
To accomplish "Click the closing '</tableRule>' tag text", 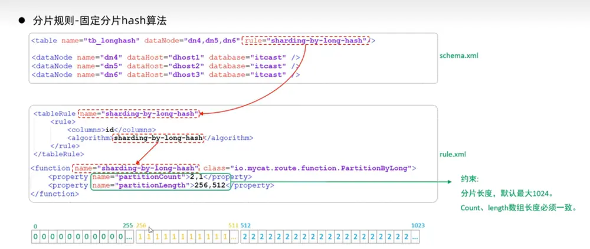I will [58, 154].
